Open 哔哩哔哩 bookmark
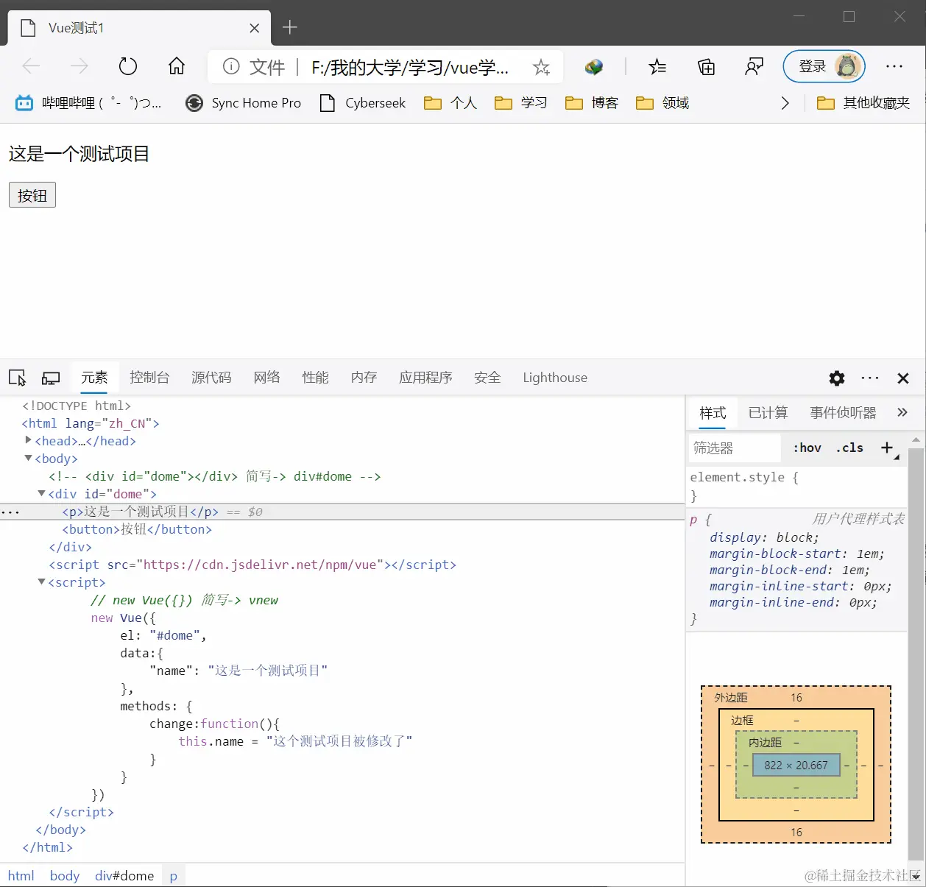Screen dimensions: 926x887 pos(88,103)
